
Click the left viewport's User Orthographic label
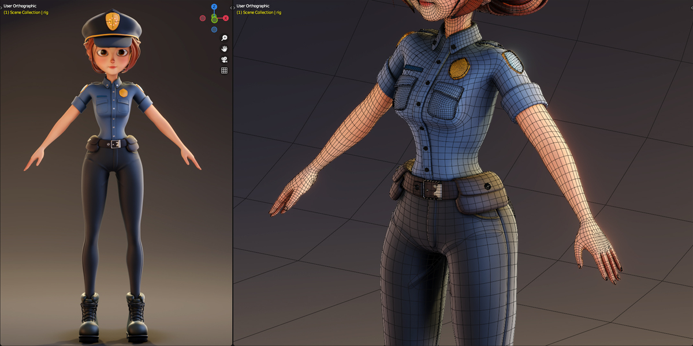click(20, 6)
